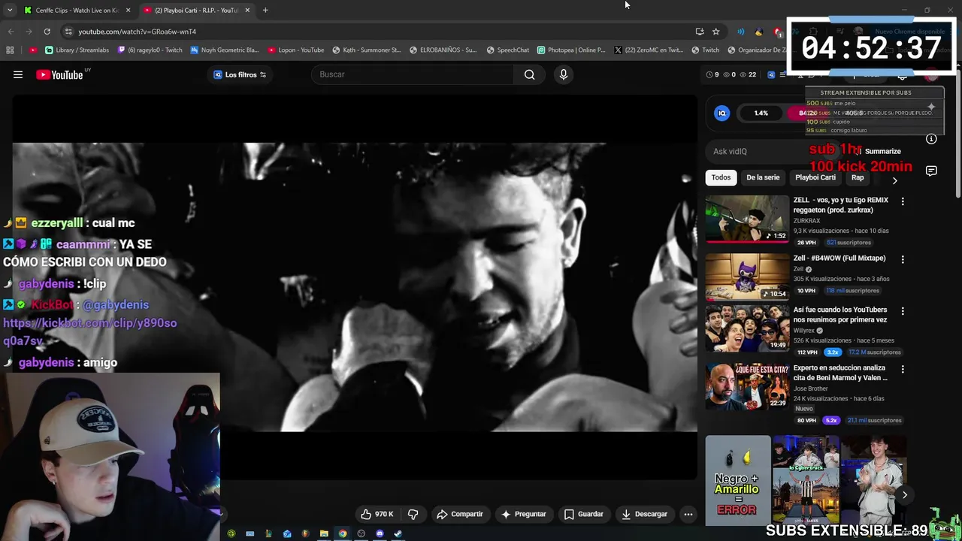Go to the YouTube home logo
The width and height of the screenshot is (962, 541).
tap(59, 74)
